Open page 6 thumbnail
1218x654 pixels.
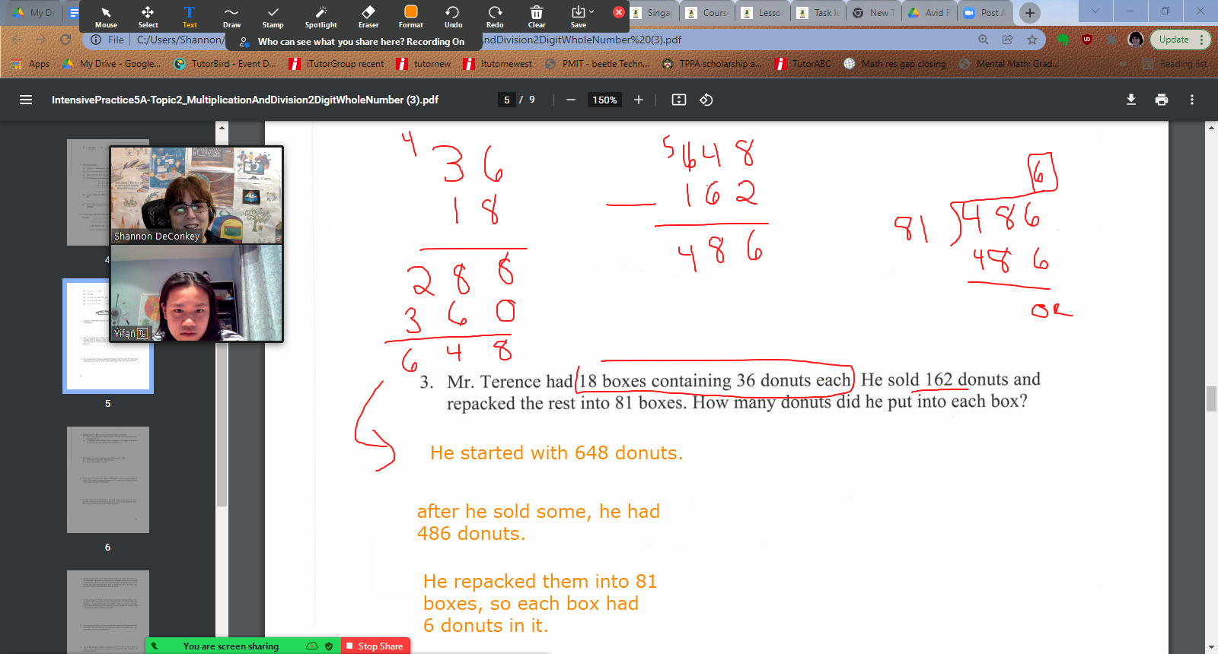pos(108,480)
